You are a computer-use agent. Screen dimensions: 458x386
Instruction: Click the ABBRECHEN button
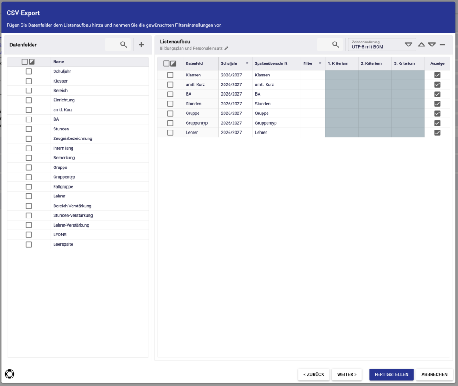coord(434,374)
